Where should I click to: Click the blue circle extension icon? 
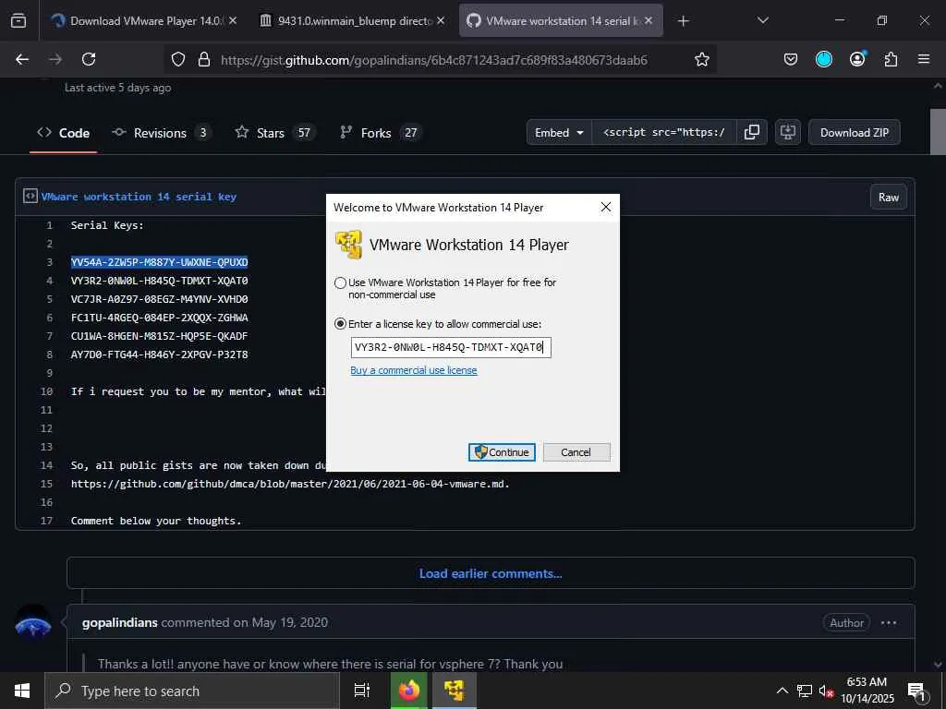pyautogui.click(x=823, y=59)
